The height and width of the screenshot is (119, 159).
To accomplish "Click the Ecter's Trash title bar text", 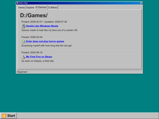I will point(23,3).
